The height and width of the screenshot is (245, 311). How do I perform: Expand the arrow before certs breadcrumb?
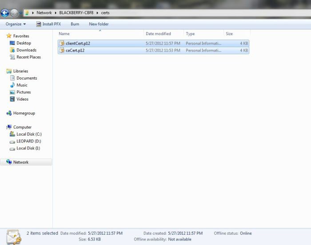point(97,13)
